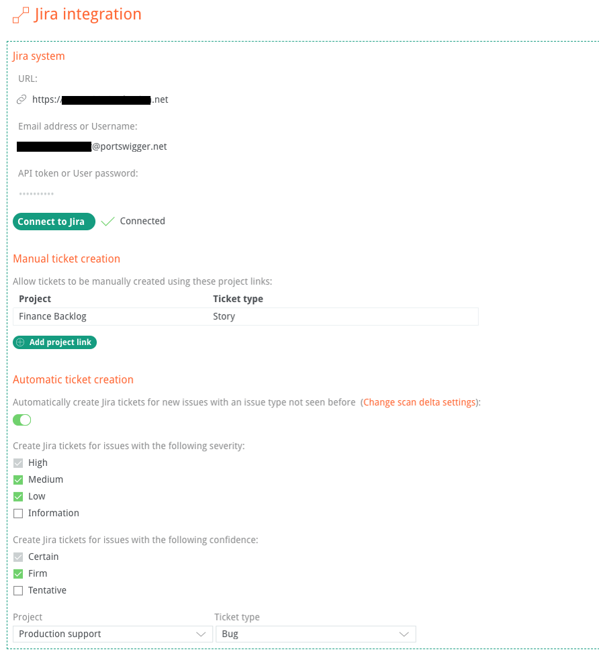Uncheck the Medium severity checkbox

click(x=18, y=479)
